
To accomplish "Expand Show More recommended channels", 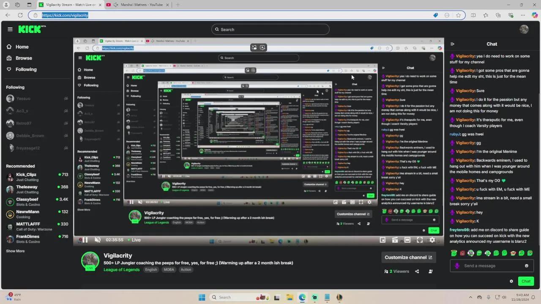I will pos(15,251).
